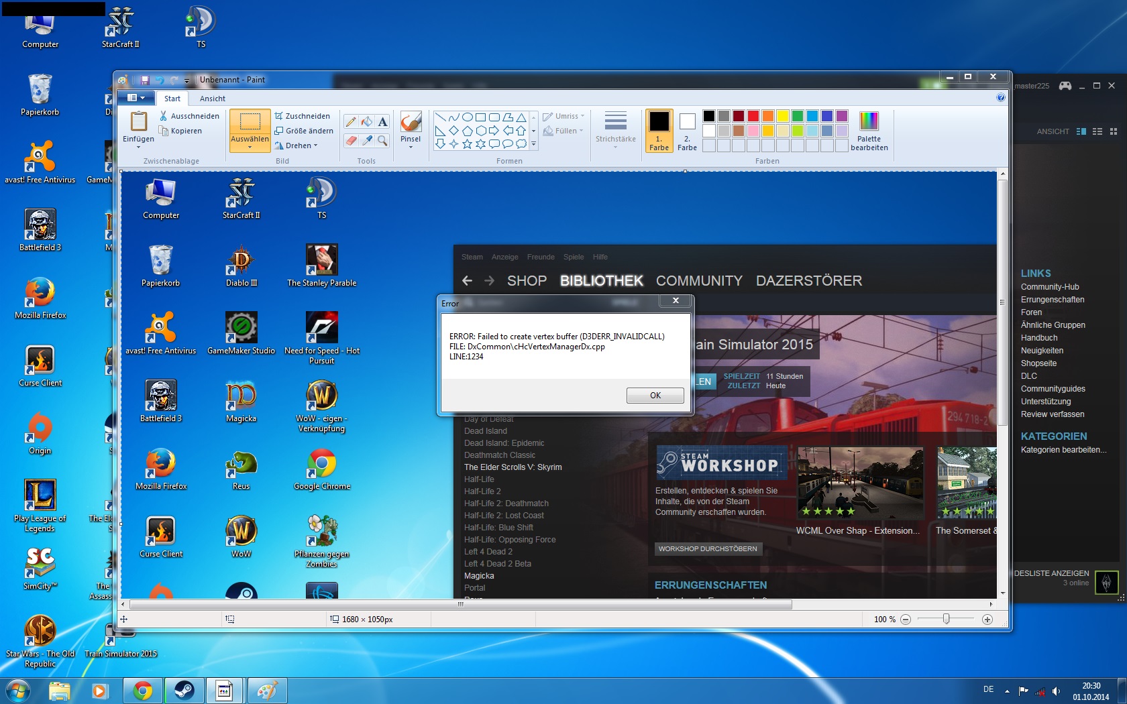Select the Pencil tool in Paint
The image size is (1127, 704).
point(350,121)
